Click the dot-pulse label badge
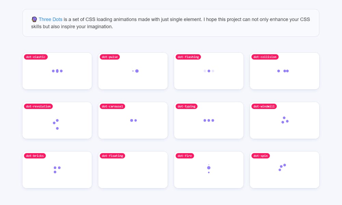This screenshot has height=205, width=342. click(x=110, y=57)
